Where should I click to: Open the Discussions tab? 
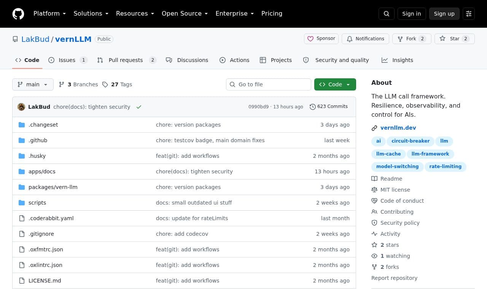click(x=187, y=60)
